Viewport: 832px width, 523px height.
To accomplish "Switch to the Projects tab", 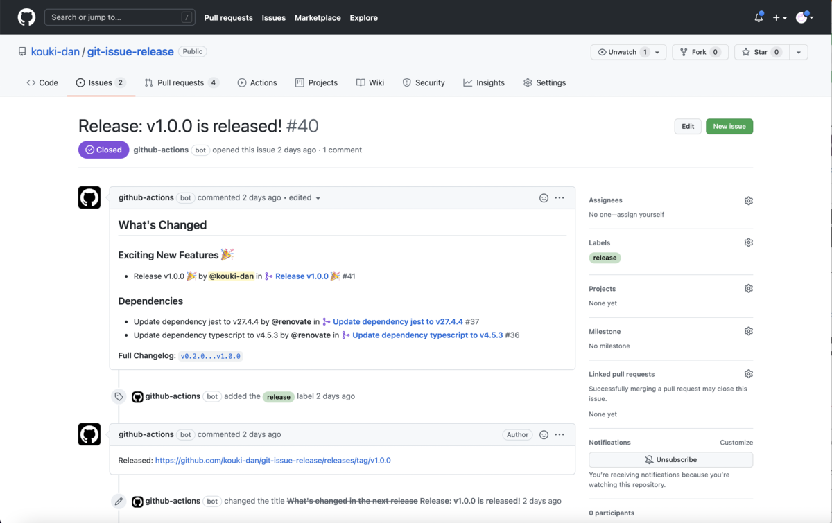I will point(316,82).
